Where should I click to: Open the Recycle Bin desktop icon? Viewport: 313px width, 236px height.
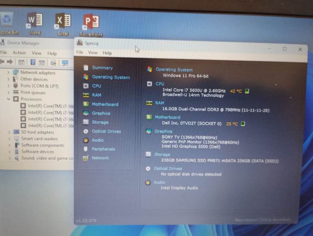point(8,24)
